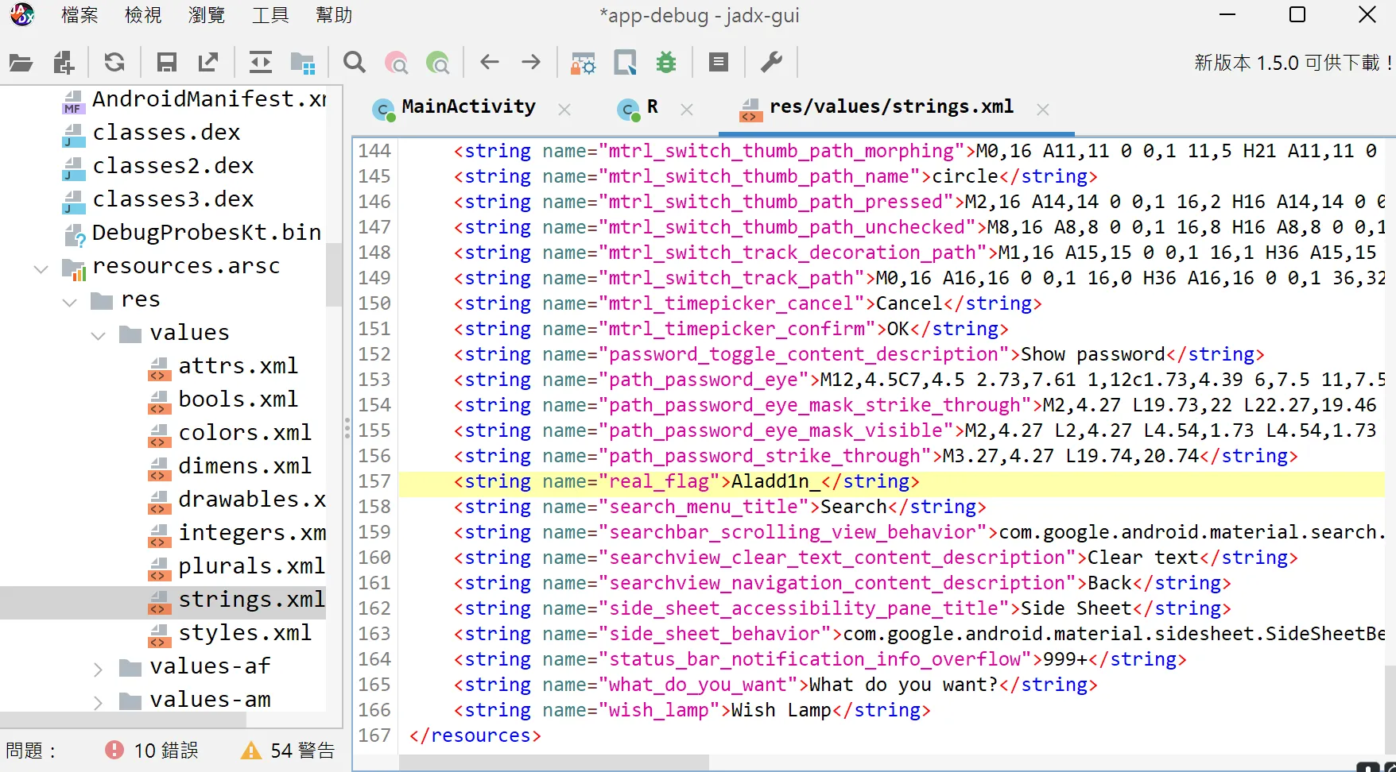The height and width of the screenshot is (772, 1396).
Task: Open the 幫助 (Help) menu
Action: tap(334, 15)
